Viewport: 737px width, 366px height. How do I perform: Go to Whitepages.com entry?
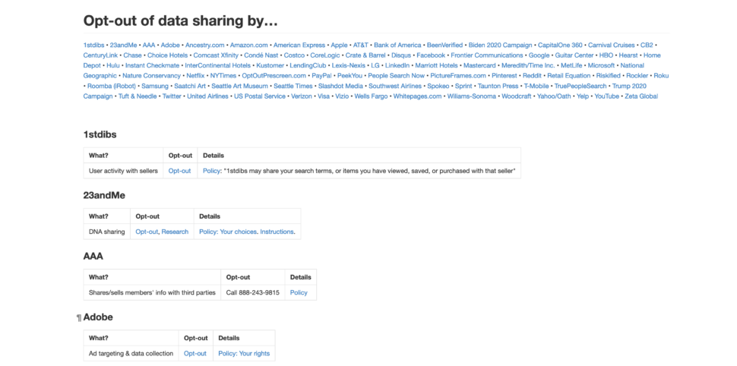point(417,96)
